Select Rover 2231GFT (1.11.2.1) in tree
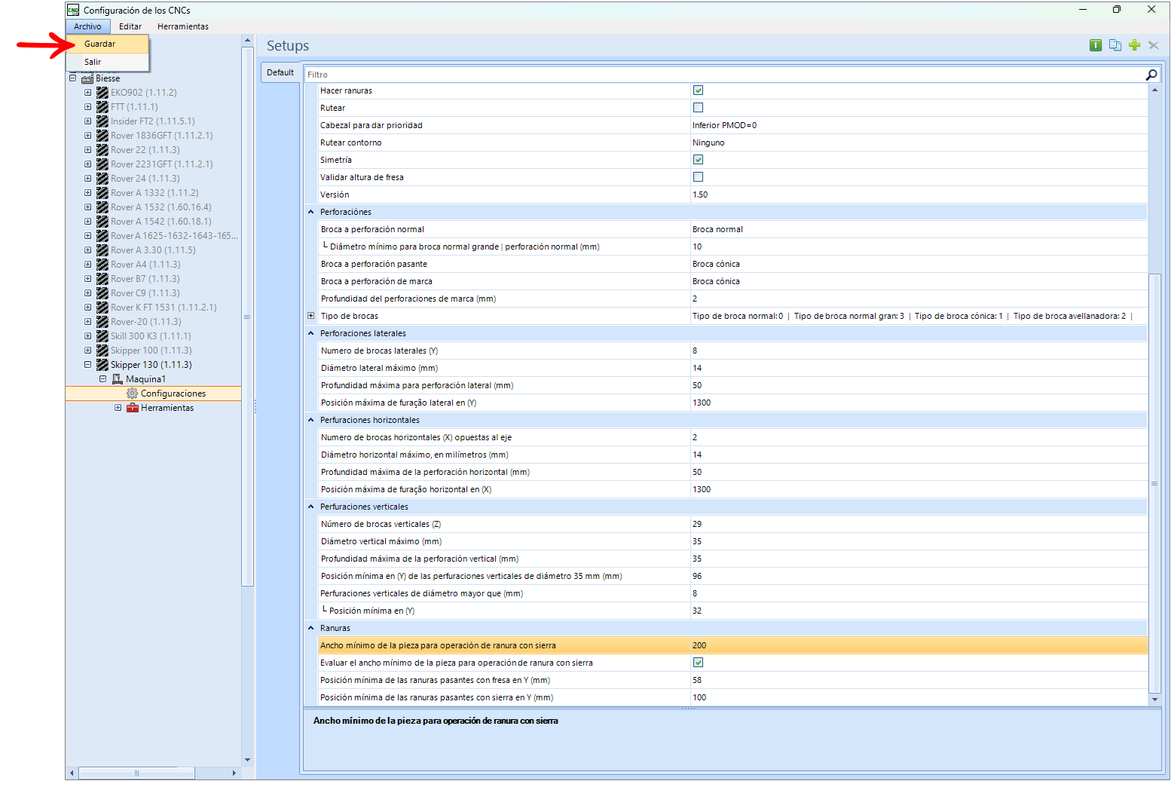1171x787 pixels. pos(162,164)
